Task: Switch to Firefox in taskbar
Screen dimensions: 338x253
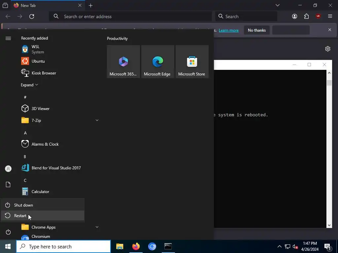Action: tap(136, 246)
